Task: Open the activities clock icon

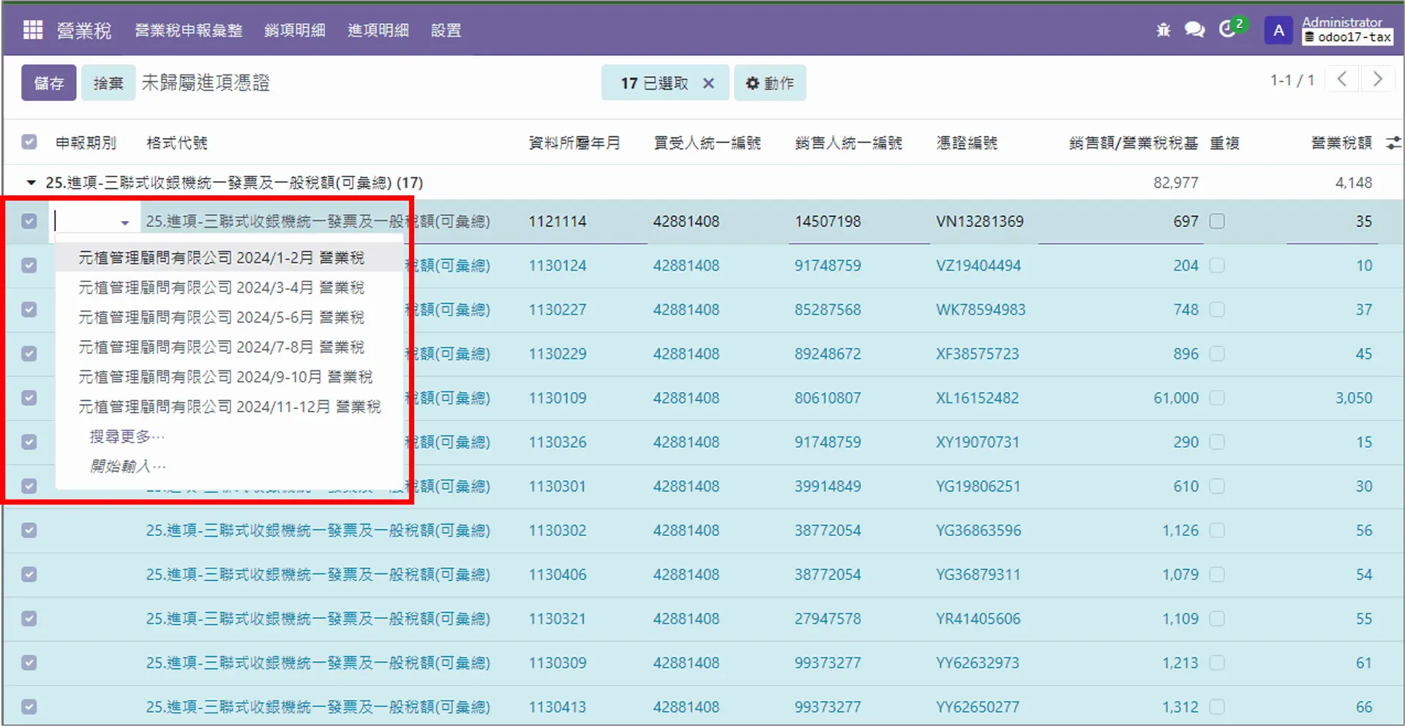Action: click(1227, 30)
